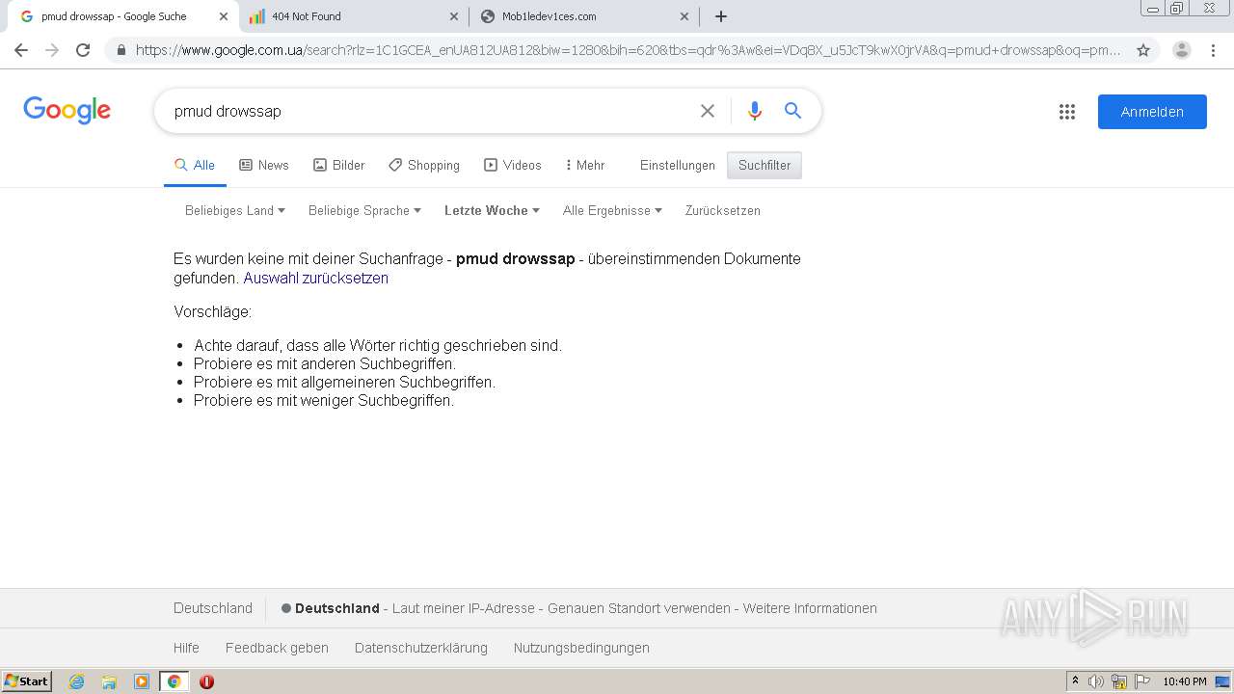The height and width of the screenshot is (694, 1234).
Task: Click the Google logo
Action: pyautogui.click(x=67, y=110)
